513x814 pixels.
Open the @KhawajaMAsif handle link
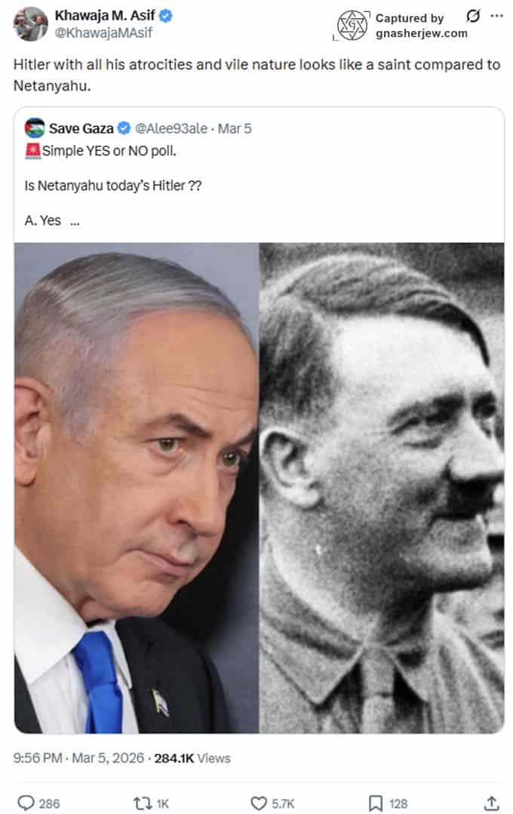click(x=103, y=32)
